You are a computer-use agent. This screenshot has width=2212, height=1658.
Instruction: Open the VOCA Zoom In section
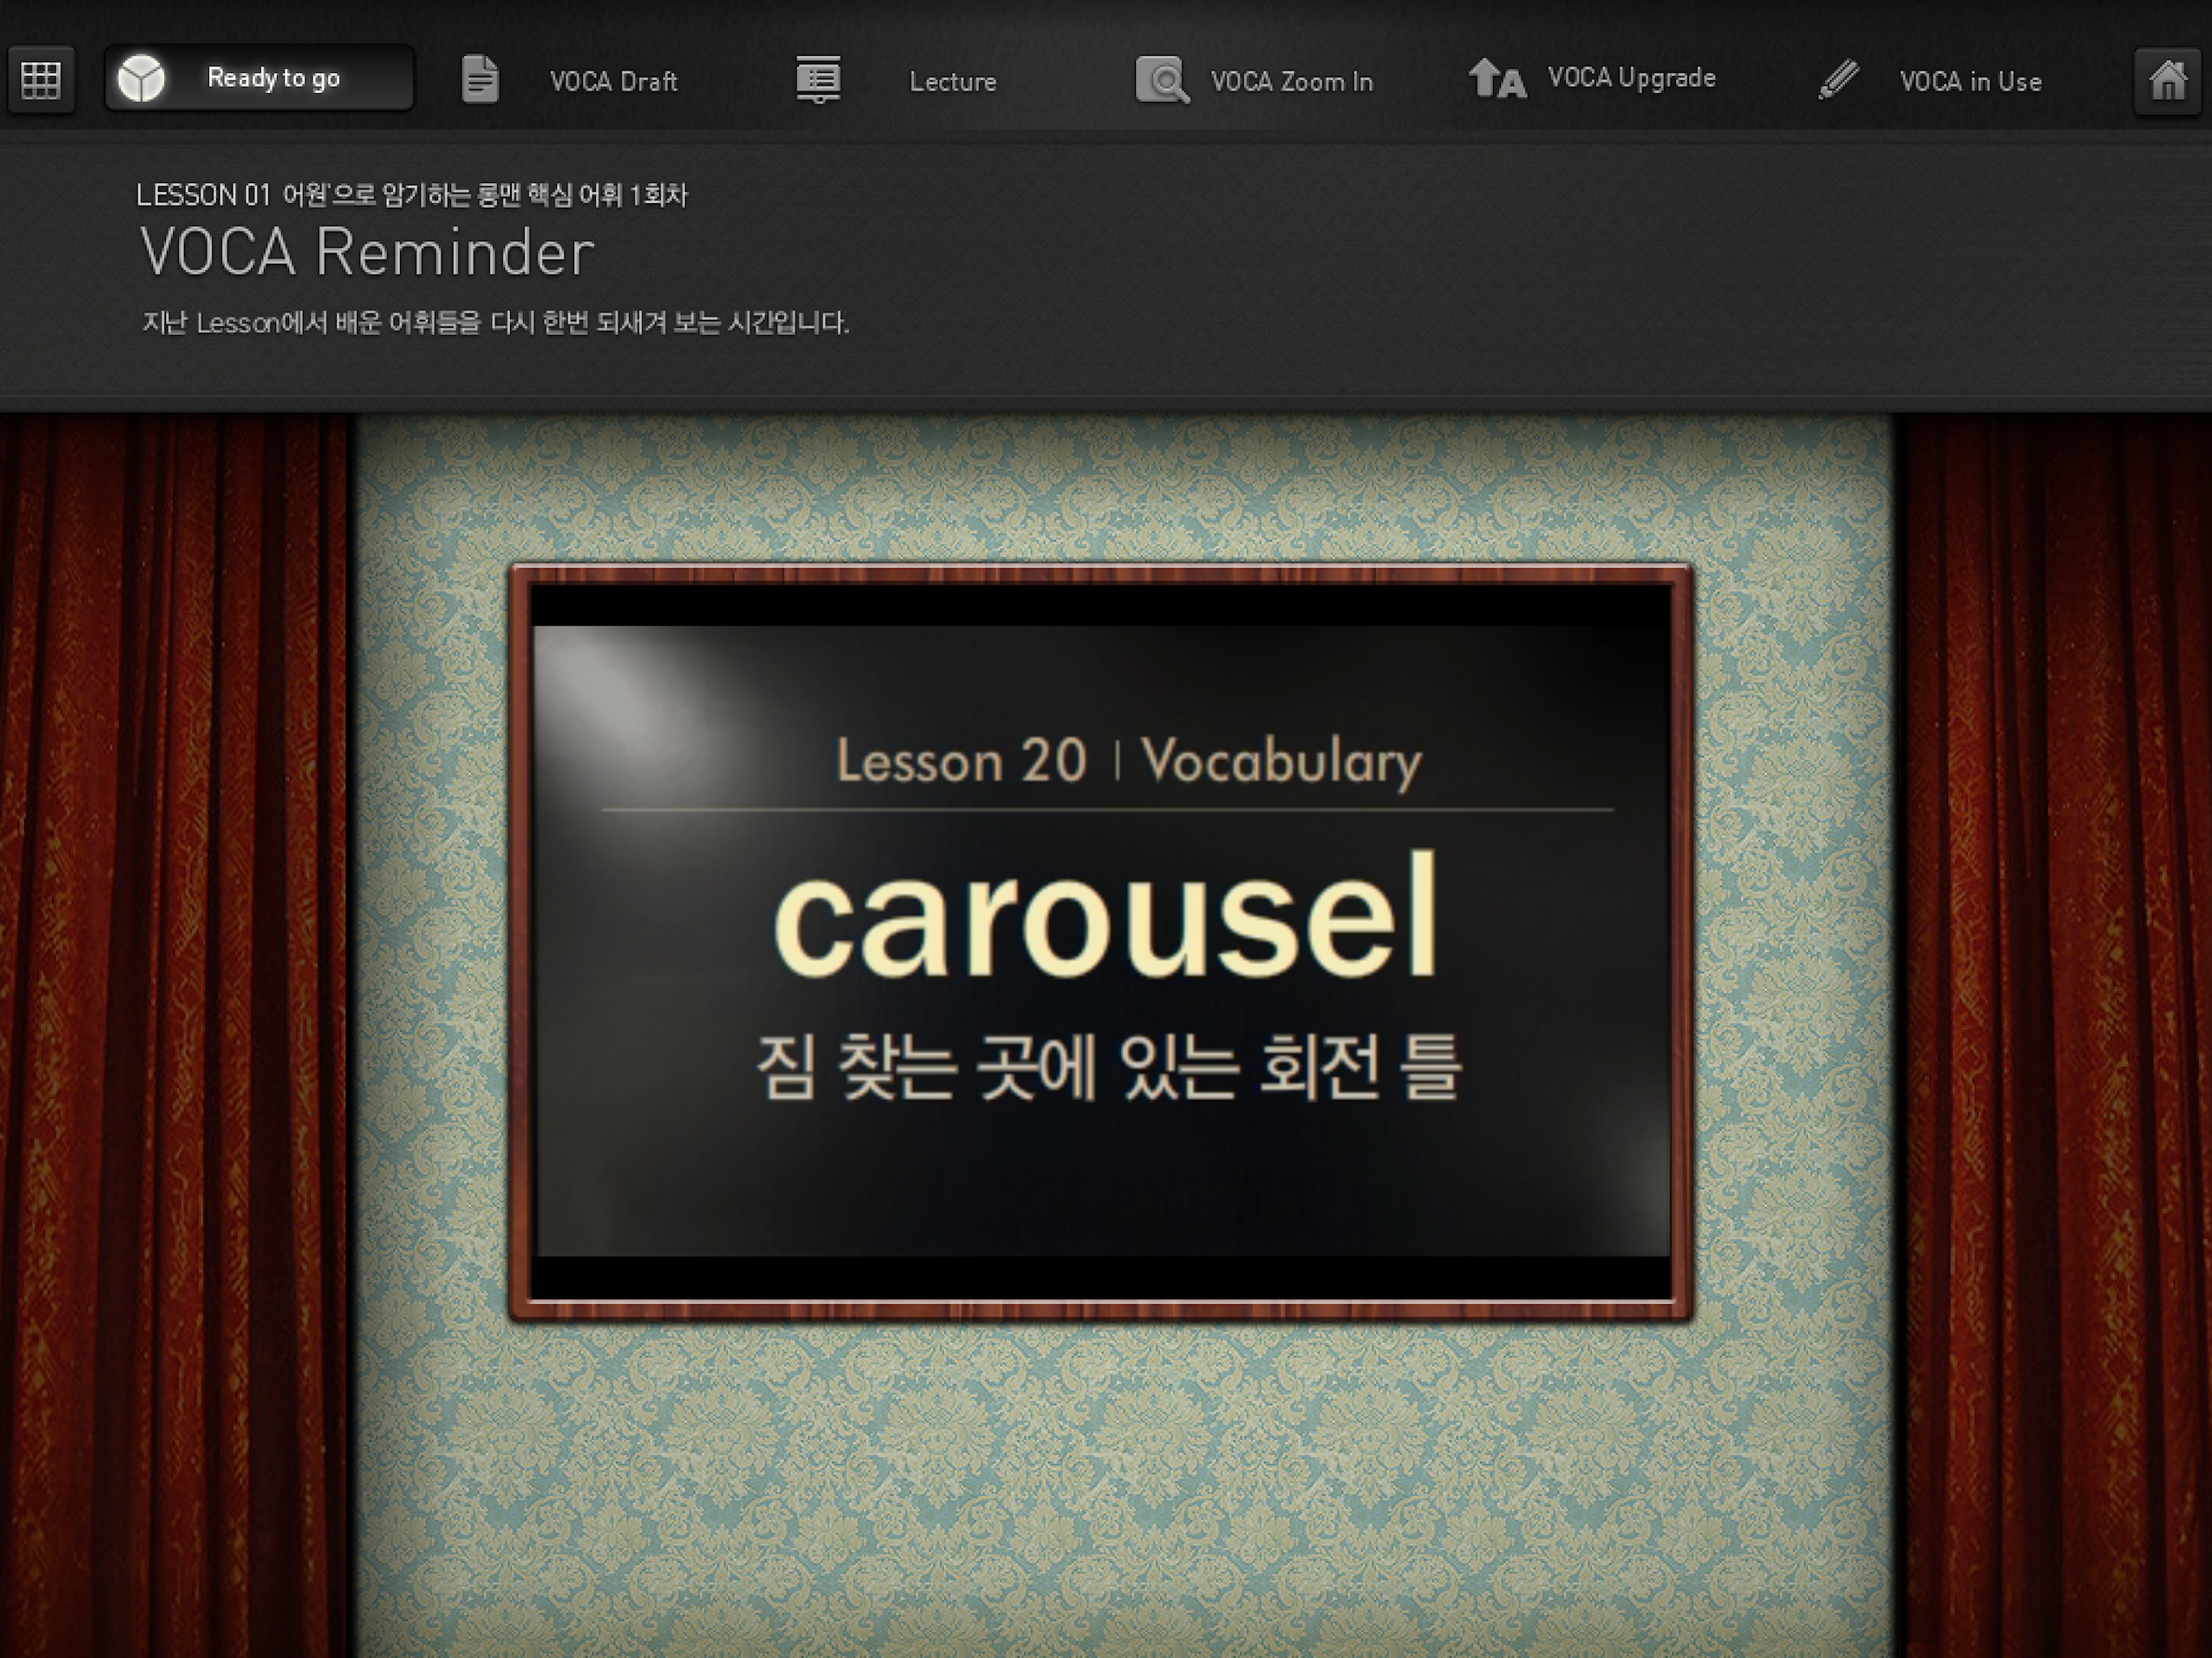[x=1291, y=81]
